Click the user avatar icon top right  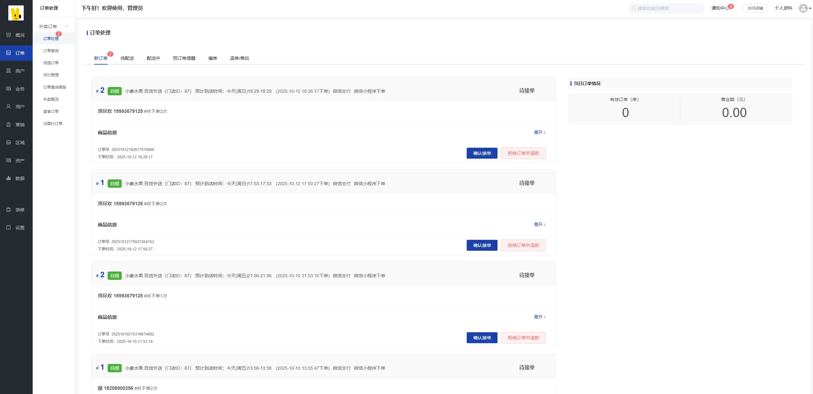click(x=803, y=8)
